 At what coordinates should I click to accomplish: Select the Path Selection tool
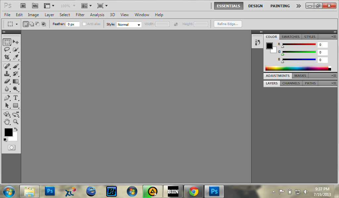coord(7,105)
